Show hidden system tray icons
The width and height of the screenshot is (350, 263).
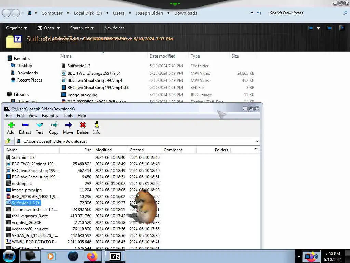299,256
